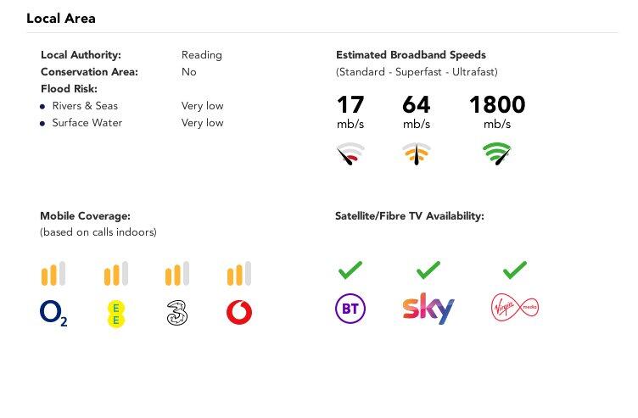Click the Virgin Media logo
Screen dimensions: 638x418
[515, 308]
